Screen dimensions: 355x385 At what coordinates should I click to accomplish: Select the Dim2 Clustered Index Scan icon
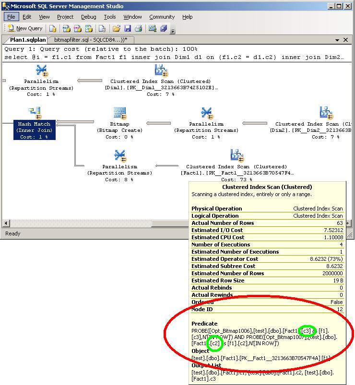tap(326, 113)
